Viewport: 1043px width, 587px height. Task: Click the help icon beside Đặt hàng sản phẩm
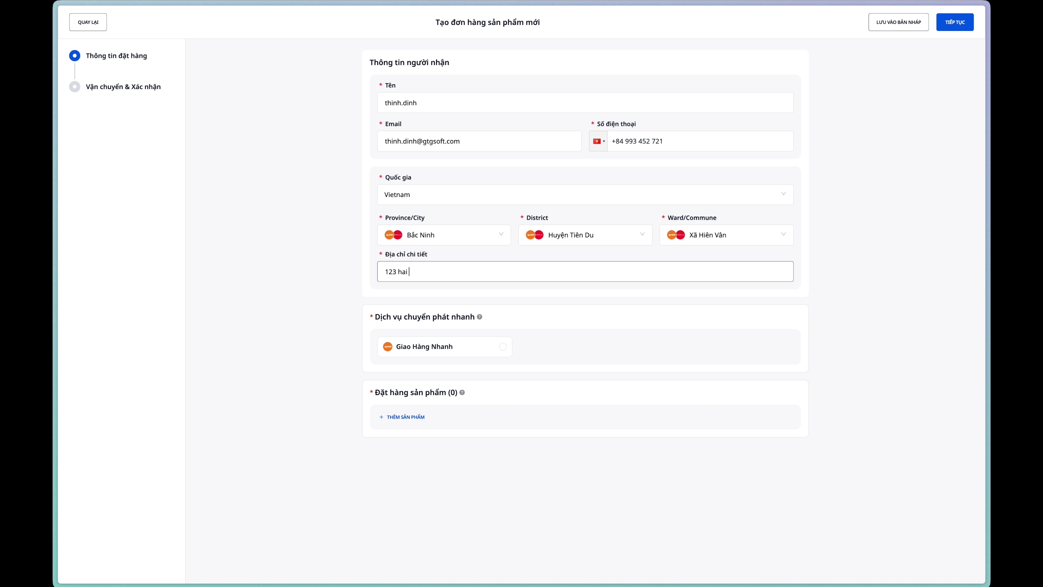[x=462, y=392]
